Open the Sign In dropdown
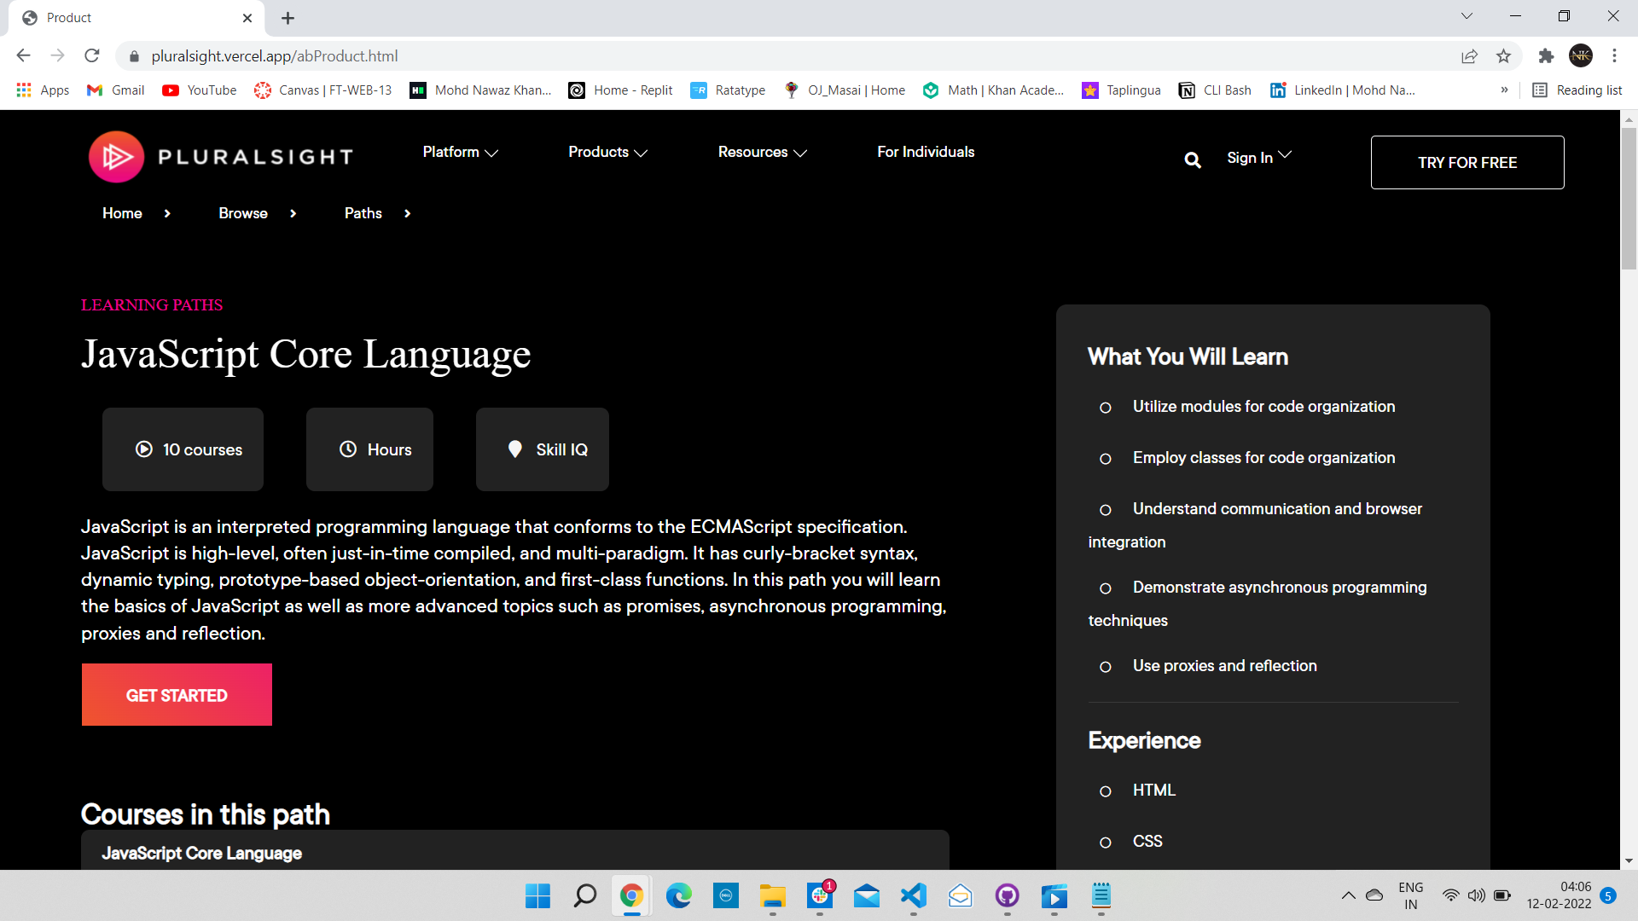This screenshot has width=1638, height=921. click(1258, 157)
